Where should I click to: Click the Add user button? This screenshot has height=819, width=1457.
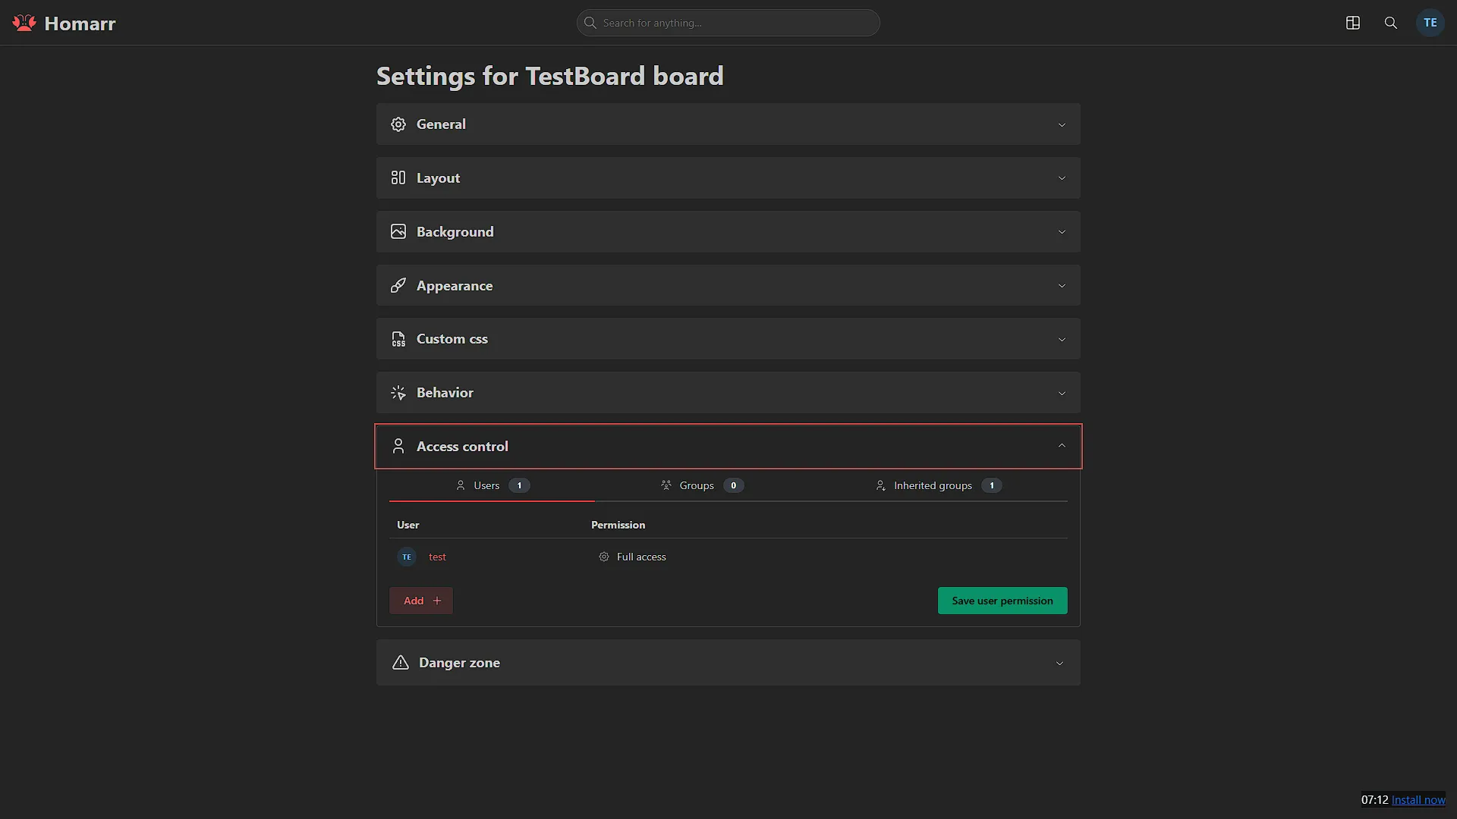pyautogui.click(x=421, y=601)
